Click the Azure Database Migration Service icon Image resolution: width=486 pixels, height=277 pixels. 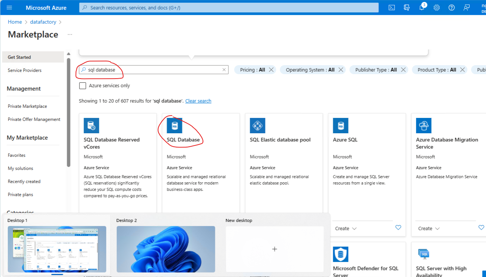pyautogui.click(x=424, y=126)
